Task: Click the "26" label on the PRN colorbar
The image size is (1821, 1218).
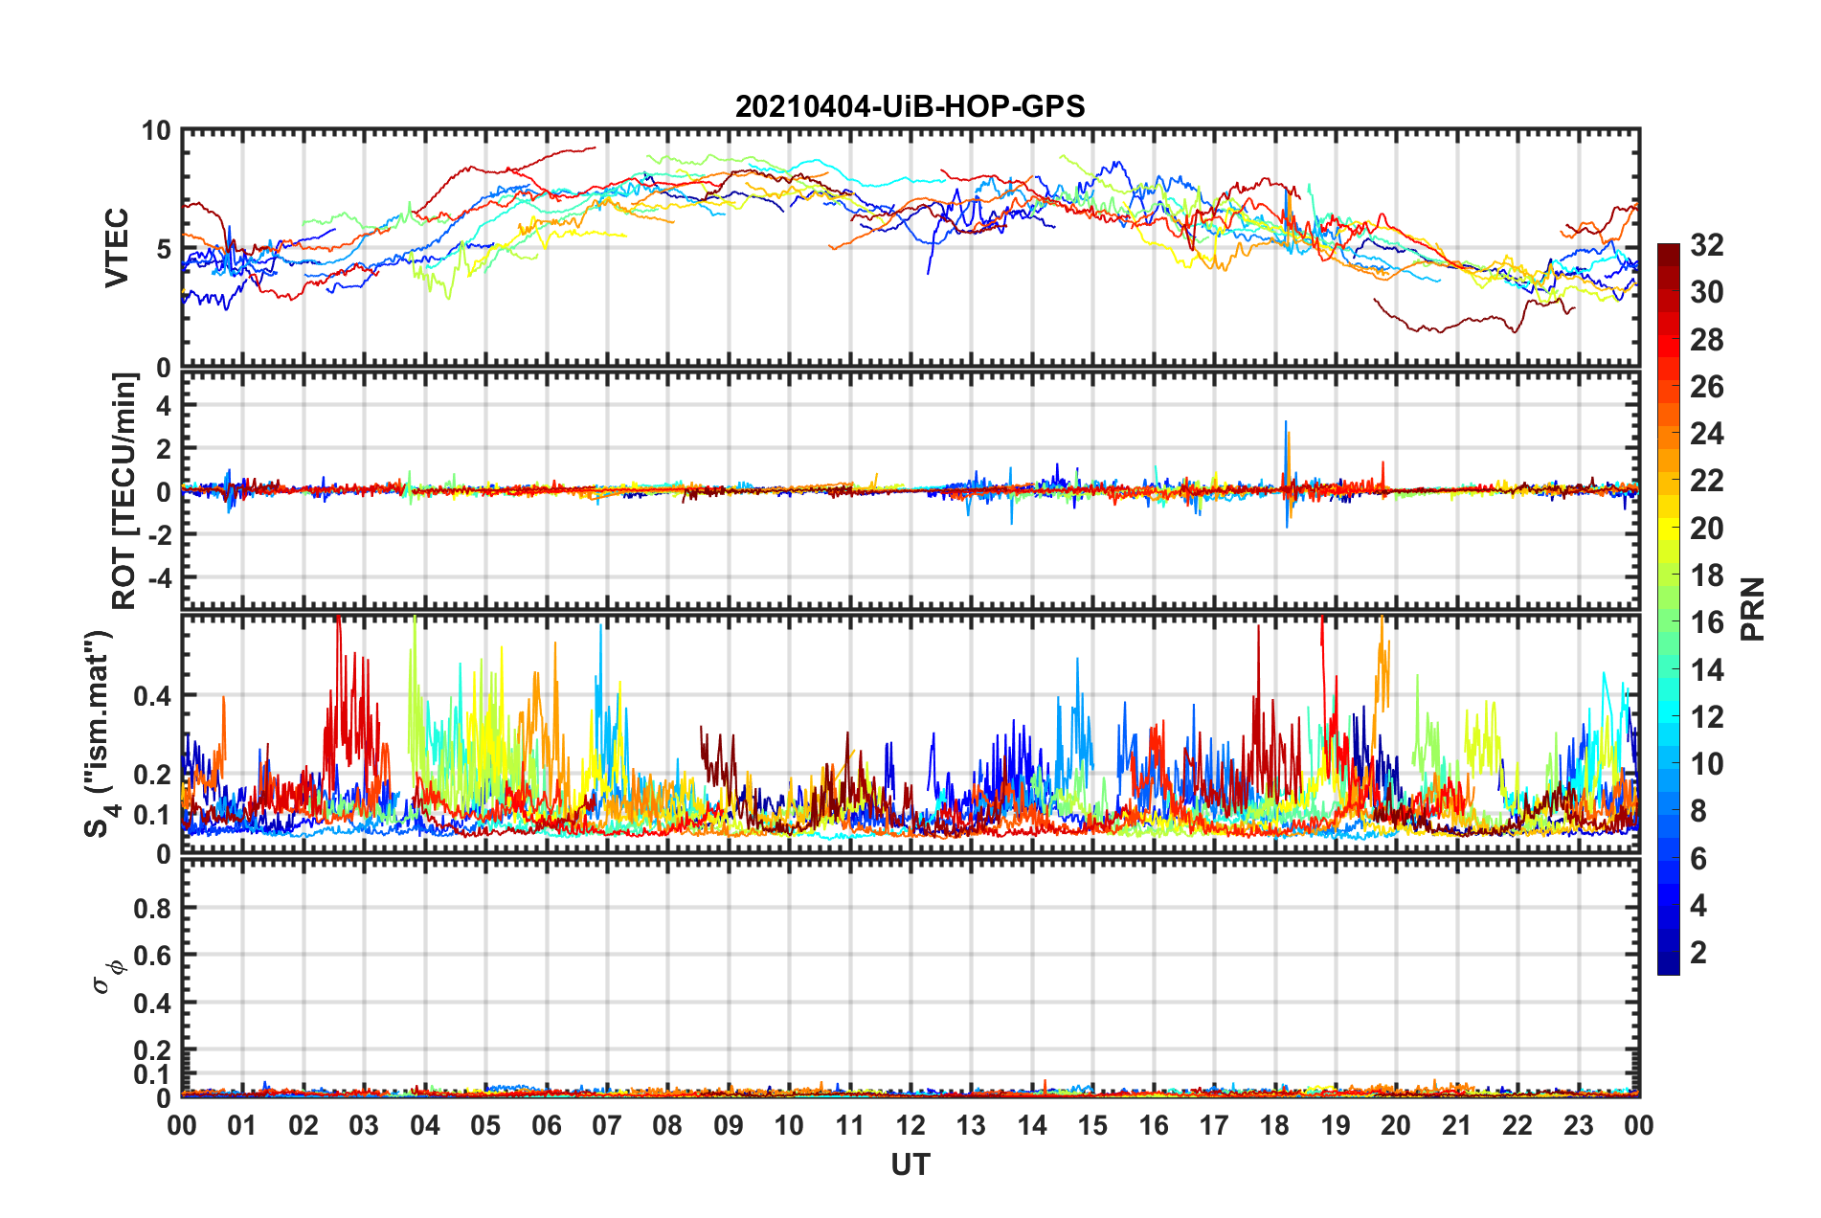Action: click(x=1706, y=387)
